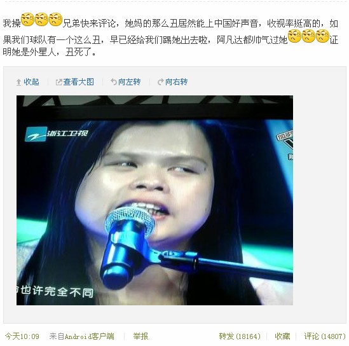The image size is (349, 346).
Task: Click the last emoji before 证明
Action: (322, 36)
